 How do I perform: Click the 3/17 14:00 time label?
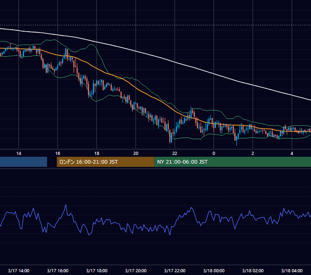click(x=19, y=270)
